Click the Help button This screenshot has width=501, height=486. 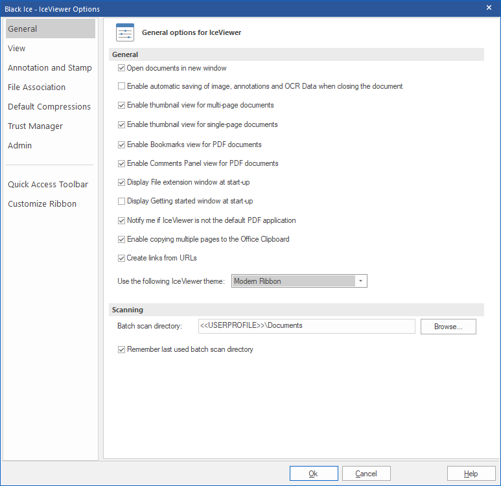[x=471, y=473]
